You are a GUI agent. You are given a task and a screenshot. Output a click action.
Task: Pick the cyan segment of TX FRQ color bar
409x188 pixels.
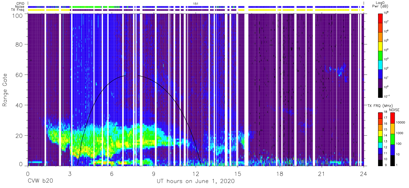[380, 145]
